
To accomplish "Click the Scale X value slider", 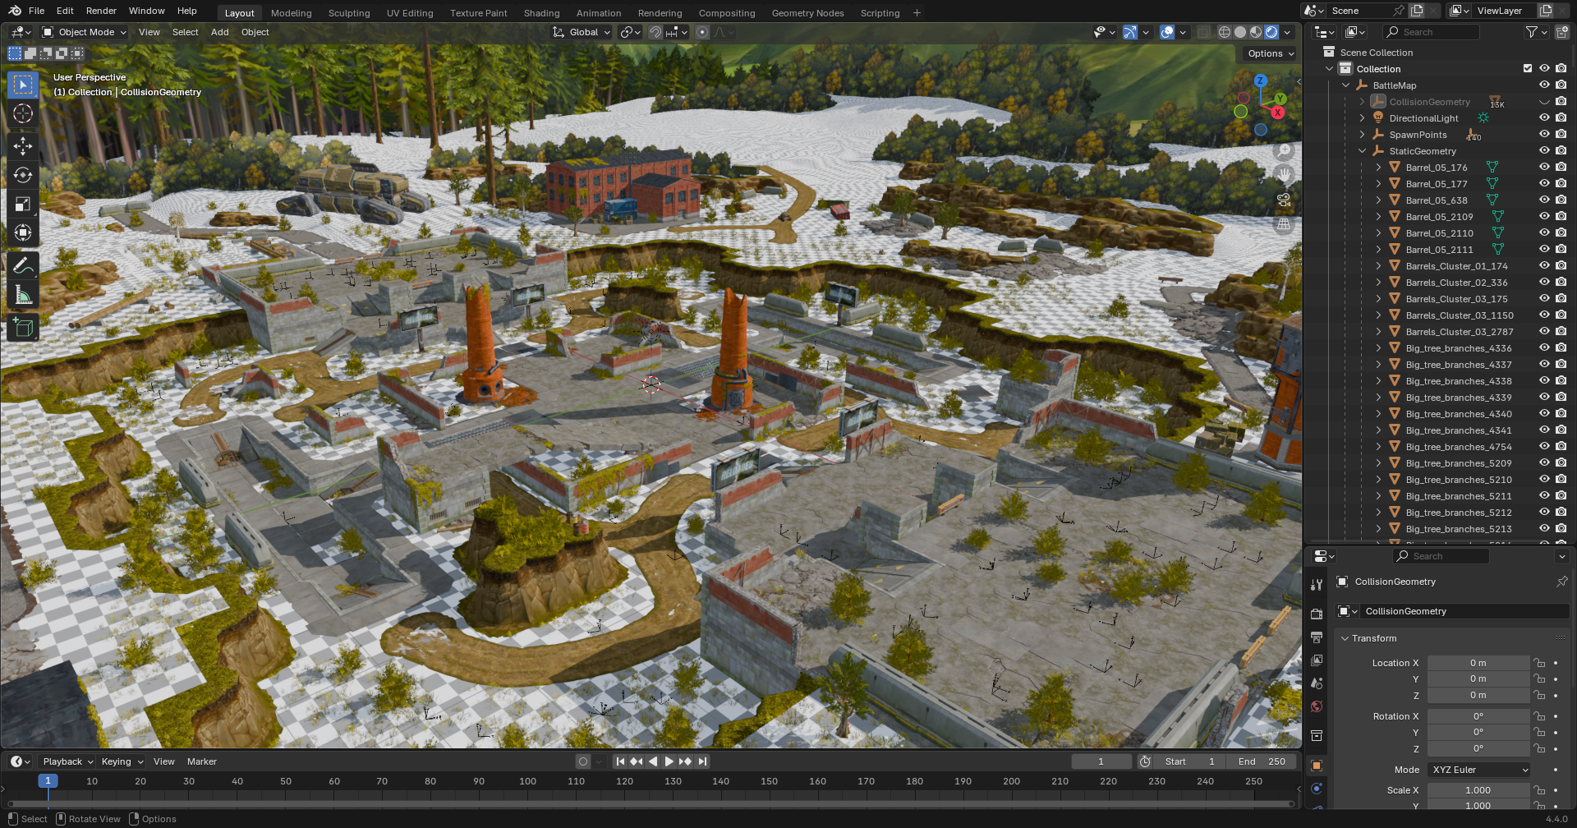I will (1478, 790).
